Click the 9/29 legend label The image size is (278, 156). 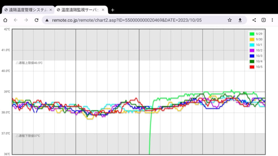point(259,34)
